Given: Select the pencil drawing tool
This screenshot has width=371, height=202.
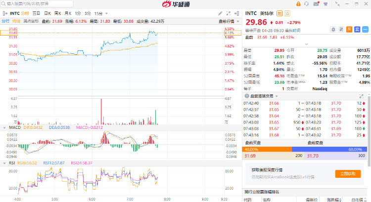Looking at the screenshot, I should (x=220, y=13).
